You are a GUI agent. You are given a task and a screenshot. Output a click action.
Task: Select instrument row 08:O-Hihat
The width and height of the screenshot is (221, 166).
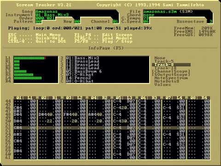tap(80, 81)
